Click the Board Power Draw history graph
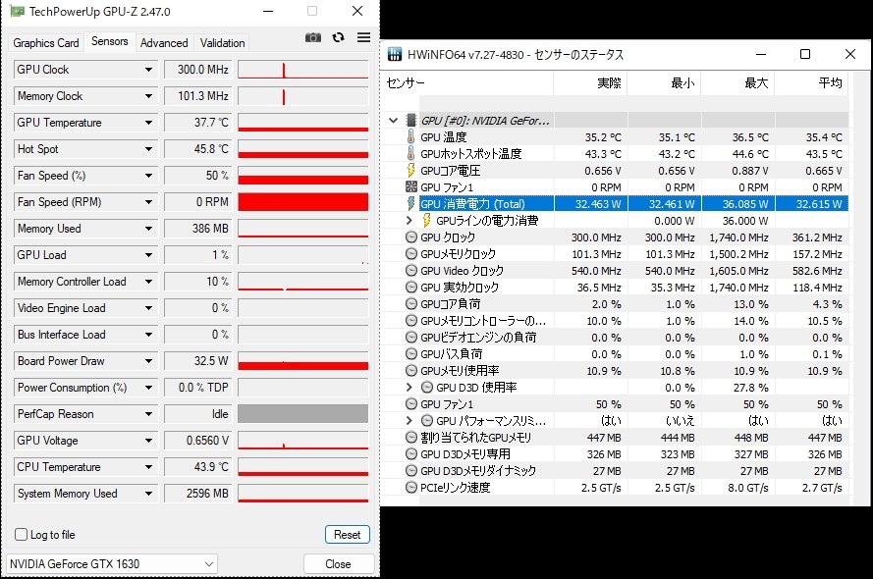The width and height of the screenshot is (873, 579). point(302,361)
